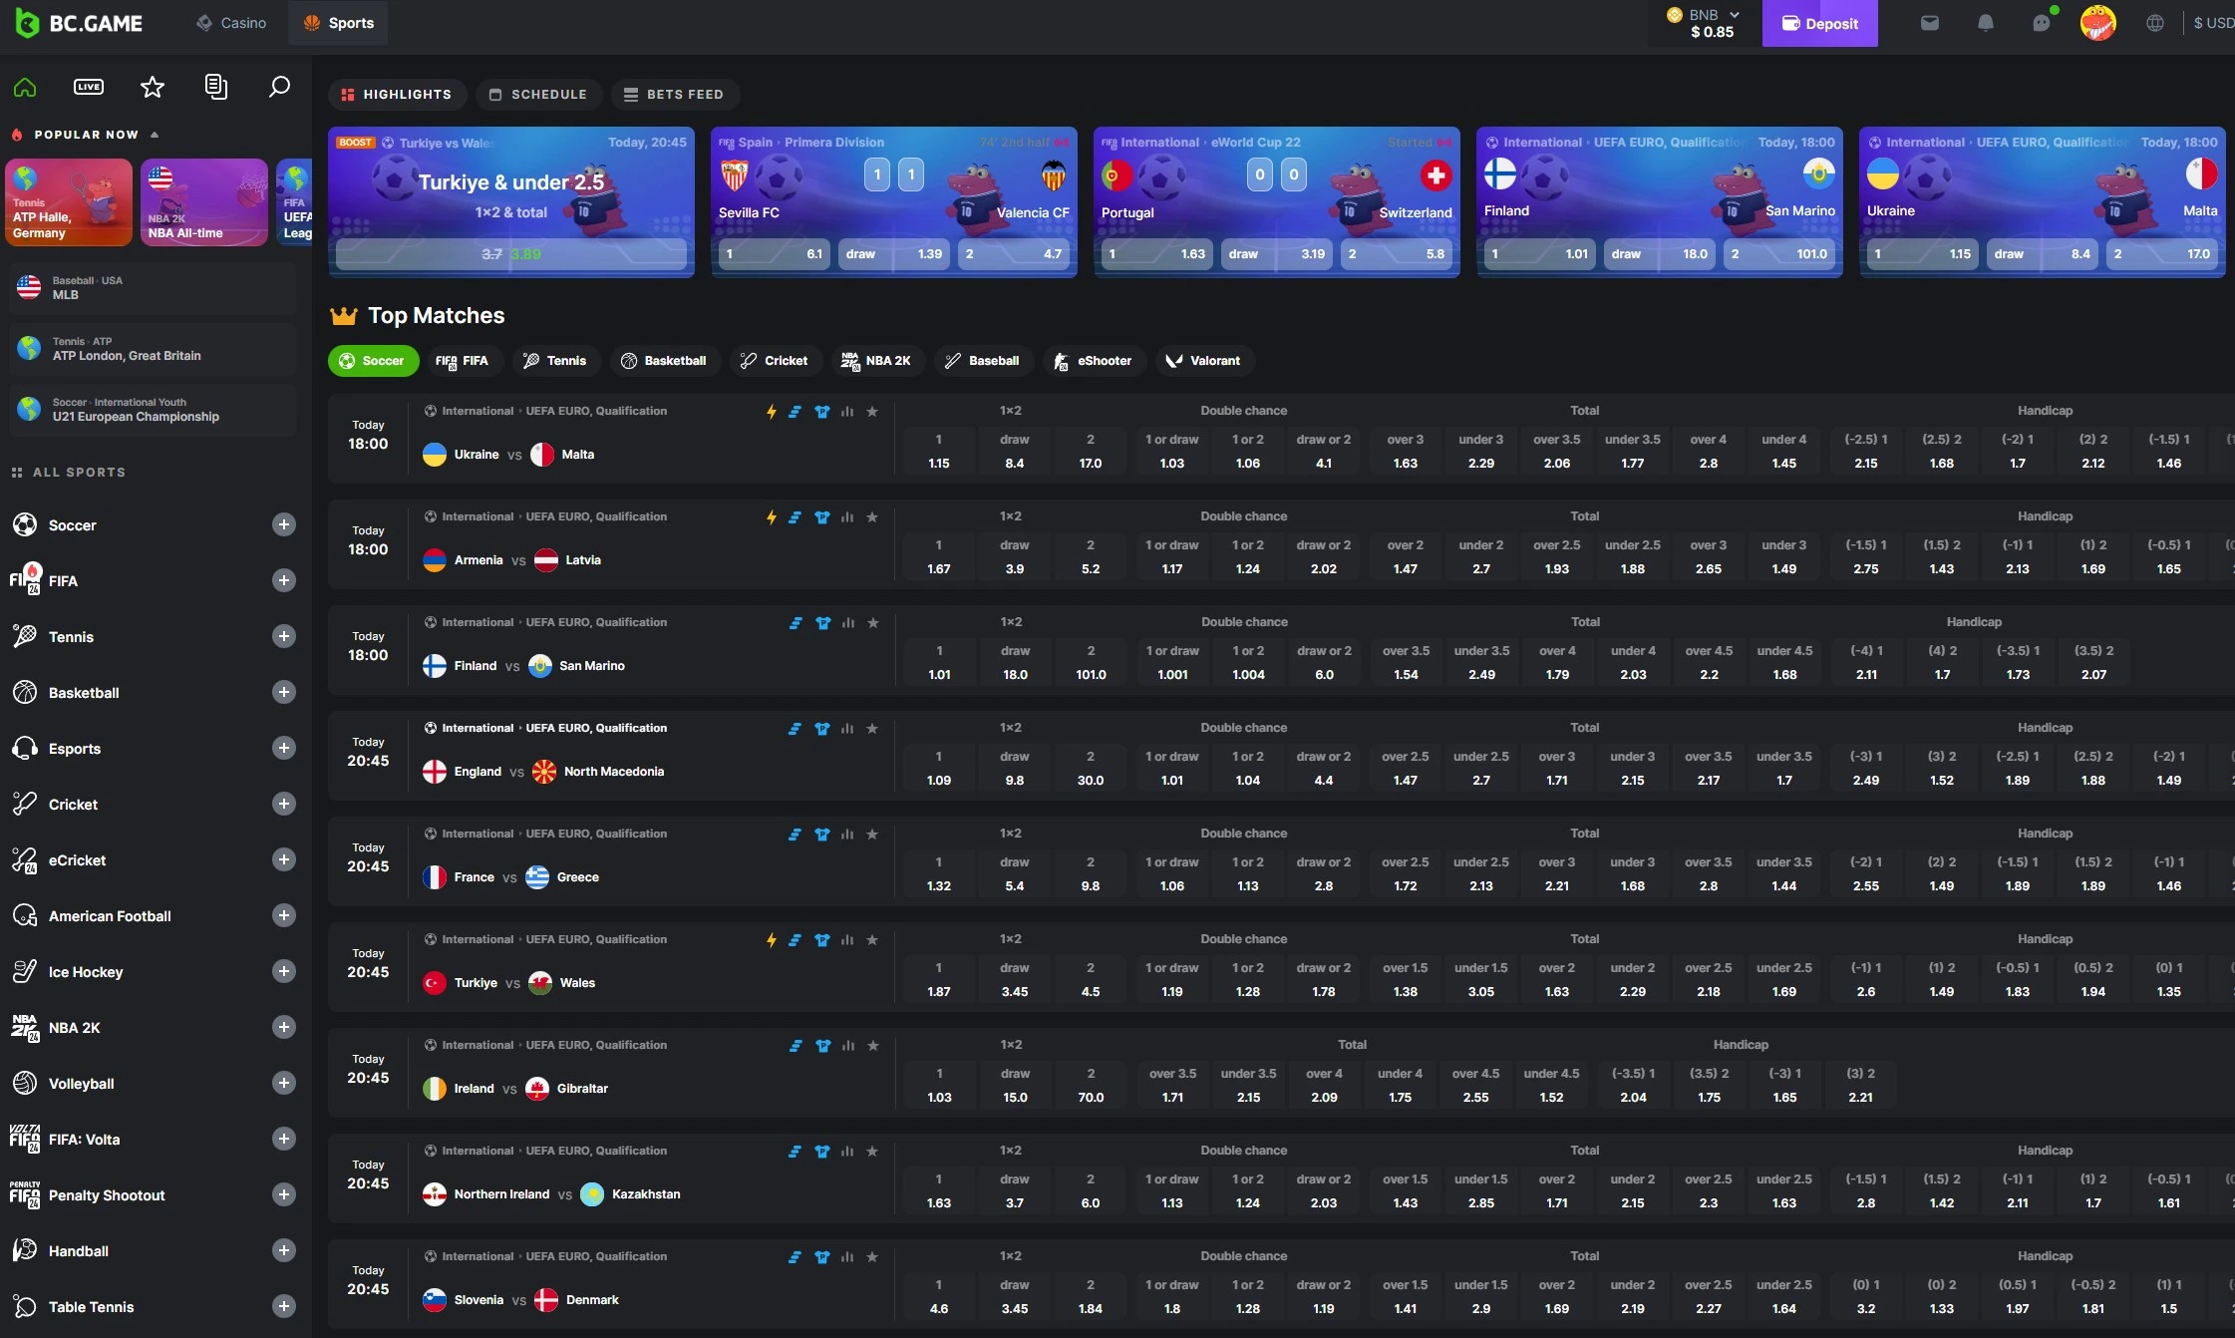Open live tracker icon for England vs North Macedonia
2235x1338 pixels.
click(795, 728)
